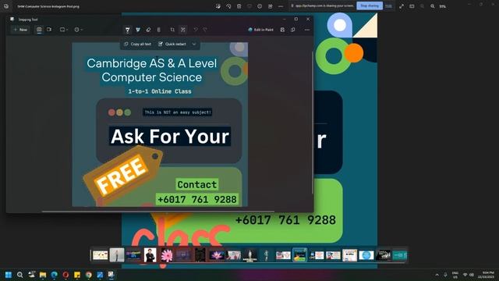
Task: Open the snip delay timer dropdown
Action: [78, 30]
